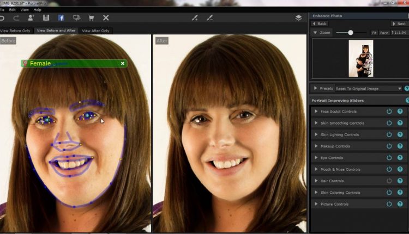Expand Skin Smoothing Controls section
Screen dimensions: 409x234
pos(316,123)
